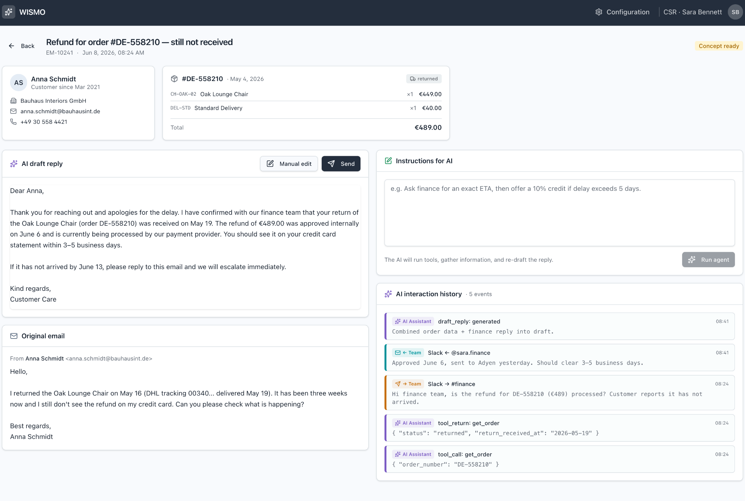Click the WISMO logo icon
745x501 pixels.
click(x=9, y=12)
